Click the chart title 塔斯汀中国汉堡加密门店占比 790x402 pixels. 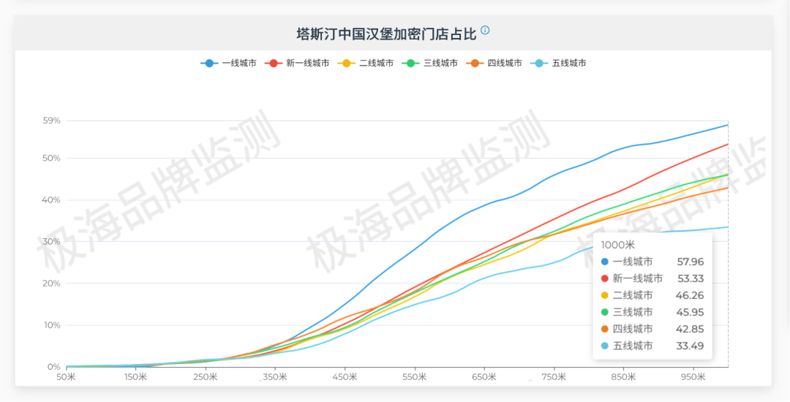pos(385,34)
